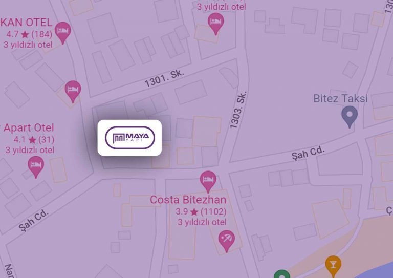Click the Maya Yapı logo marker
Viewport: 393px width, 278px height.
coord(129,138)
